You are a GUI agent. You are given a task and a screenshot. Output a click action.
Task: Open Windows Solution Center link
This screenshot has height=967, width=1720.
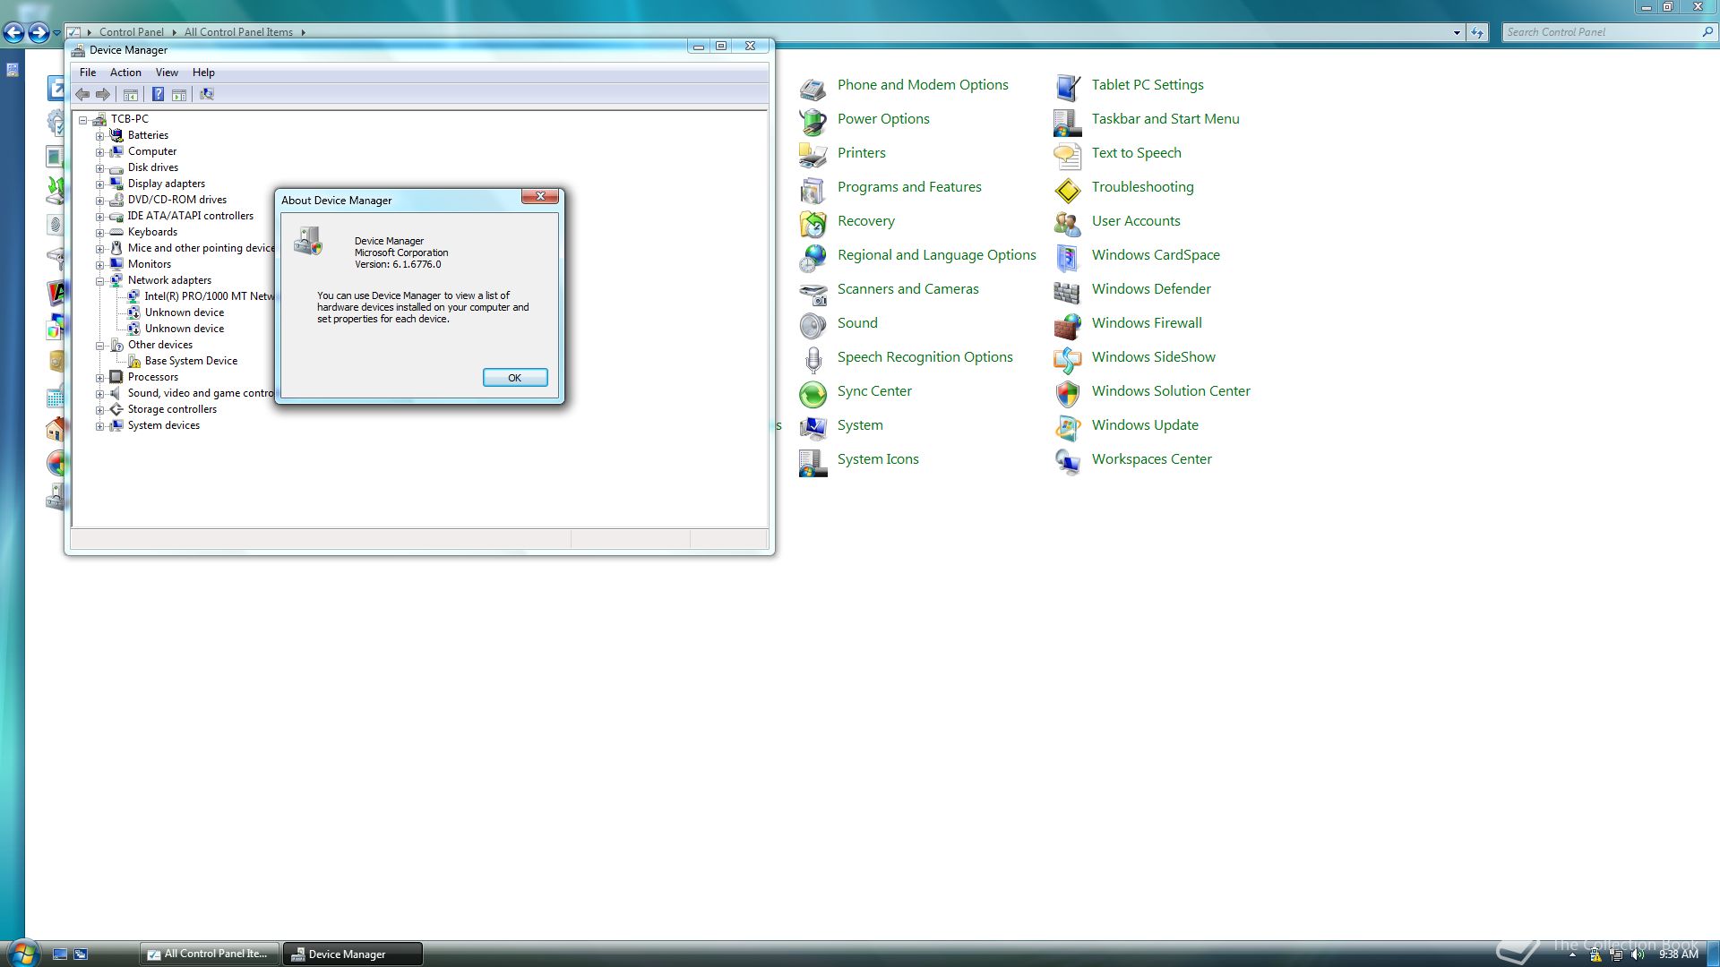tap(1171, 391)
